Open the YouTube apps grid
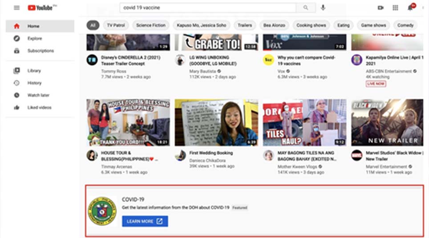Viewport: 429px width, 238px height. pyautogui.click(x=395, y=8)
